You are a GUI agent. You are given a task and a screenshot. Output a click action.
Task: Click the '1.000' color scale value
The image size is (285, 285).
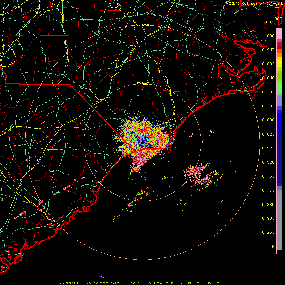[x=268, y=35]
